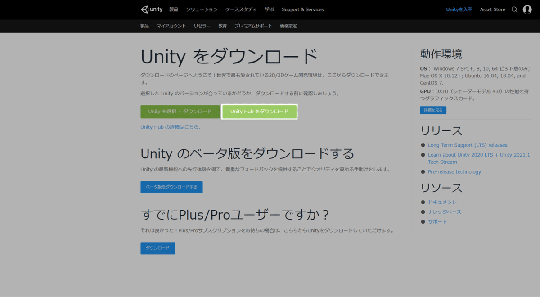The image size is (540, 297).
Task: Open the ソリューション menu
Action: [202, 9]
